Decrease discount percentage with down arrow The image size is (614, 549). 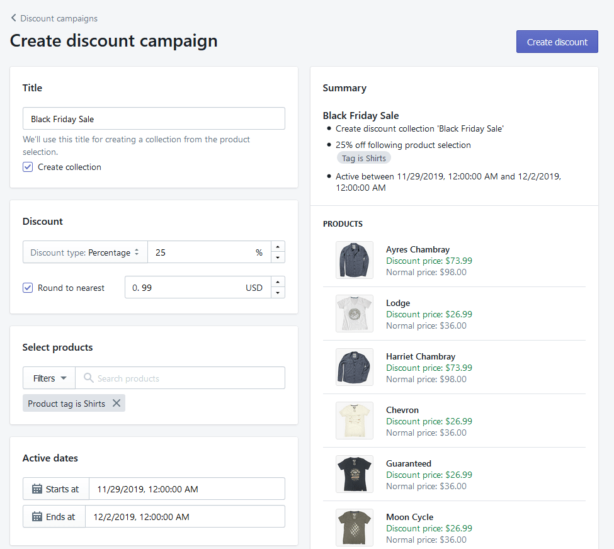tap(278, 258)
